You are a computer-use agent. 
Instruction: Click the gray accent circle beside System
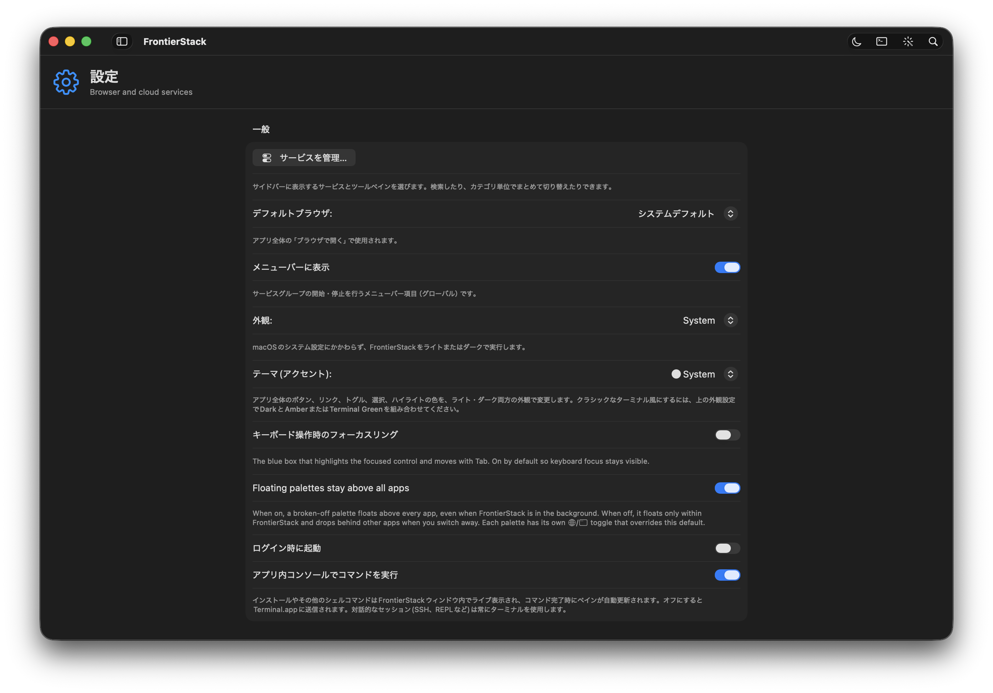click(x=676, y=374)
